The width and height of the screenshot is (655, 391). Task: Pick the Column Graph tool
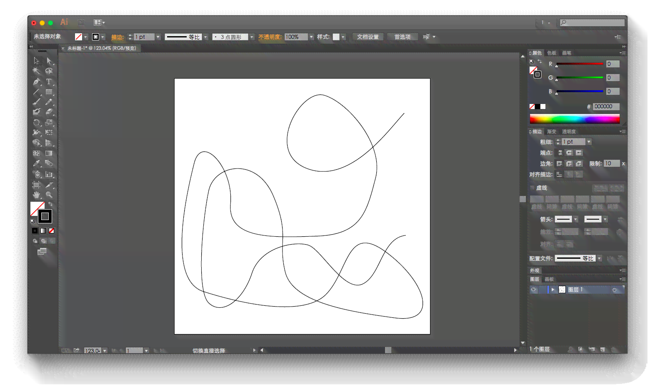click(x=49, y=174)
